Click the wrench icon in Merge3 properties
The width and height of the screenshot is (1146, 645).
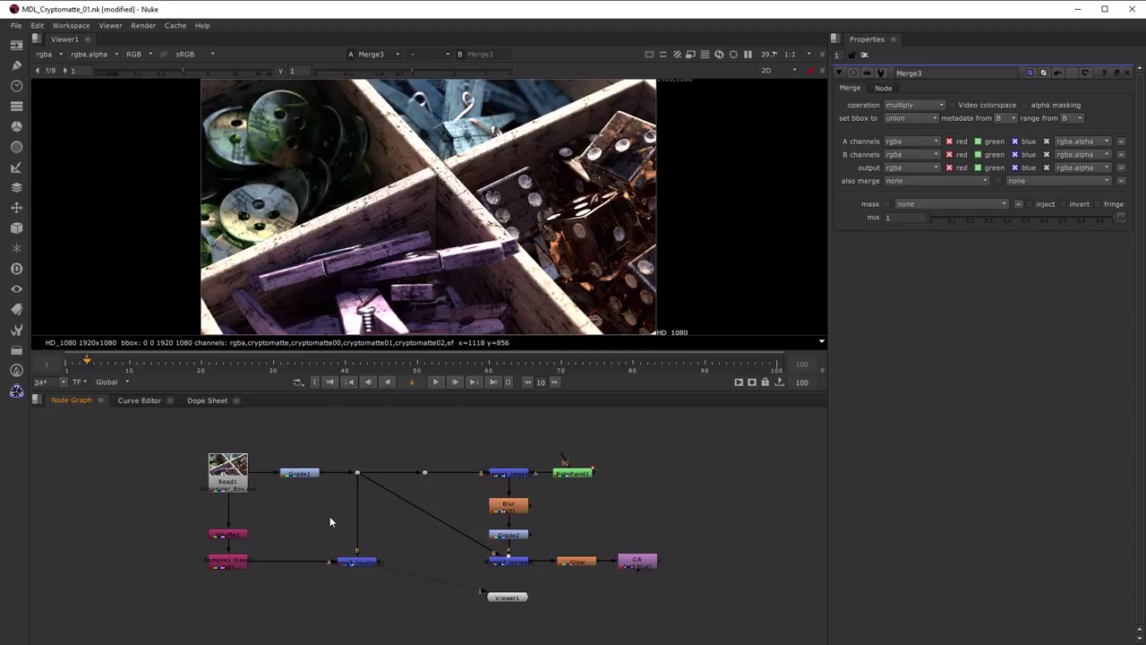coord(881,73)
